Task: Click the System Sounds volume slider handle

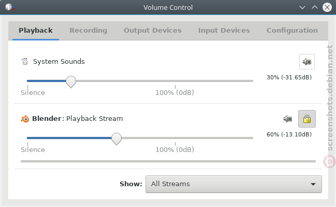Action: 71,82
